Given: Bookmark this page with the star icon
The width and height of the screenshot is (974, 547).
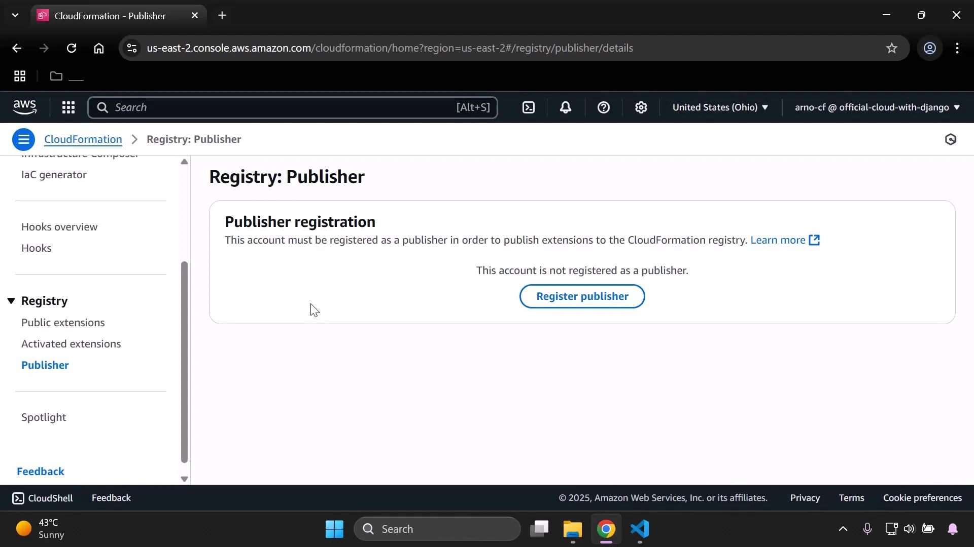Looking at the screenshot, I should point(891,48).
